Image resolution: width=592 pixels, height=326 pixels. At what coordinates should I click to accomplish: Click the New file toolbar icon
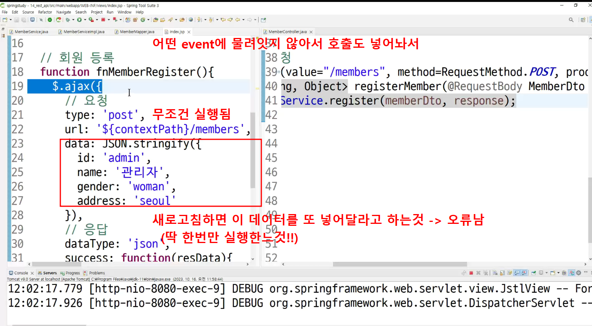pos(5,20)
